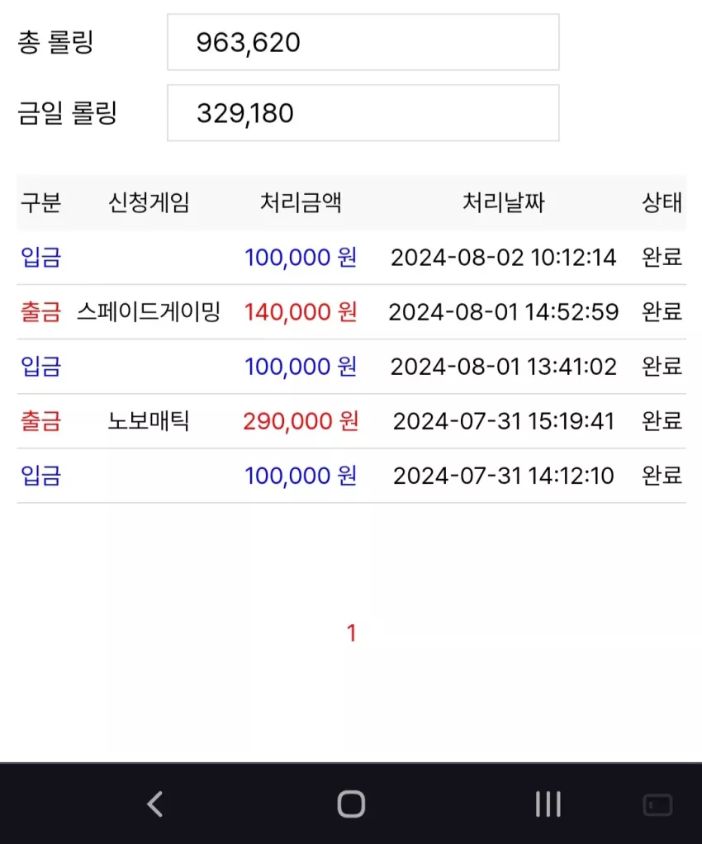Screen dimensions: 702x844
Task: Click the 상태 column header
Action: tap(662, 203)
